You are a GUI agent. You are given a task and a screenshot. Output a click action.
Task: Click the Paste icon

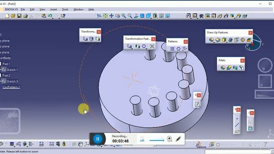tap(44, 16)
